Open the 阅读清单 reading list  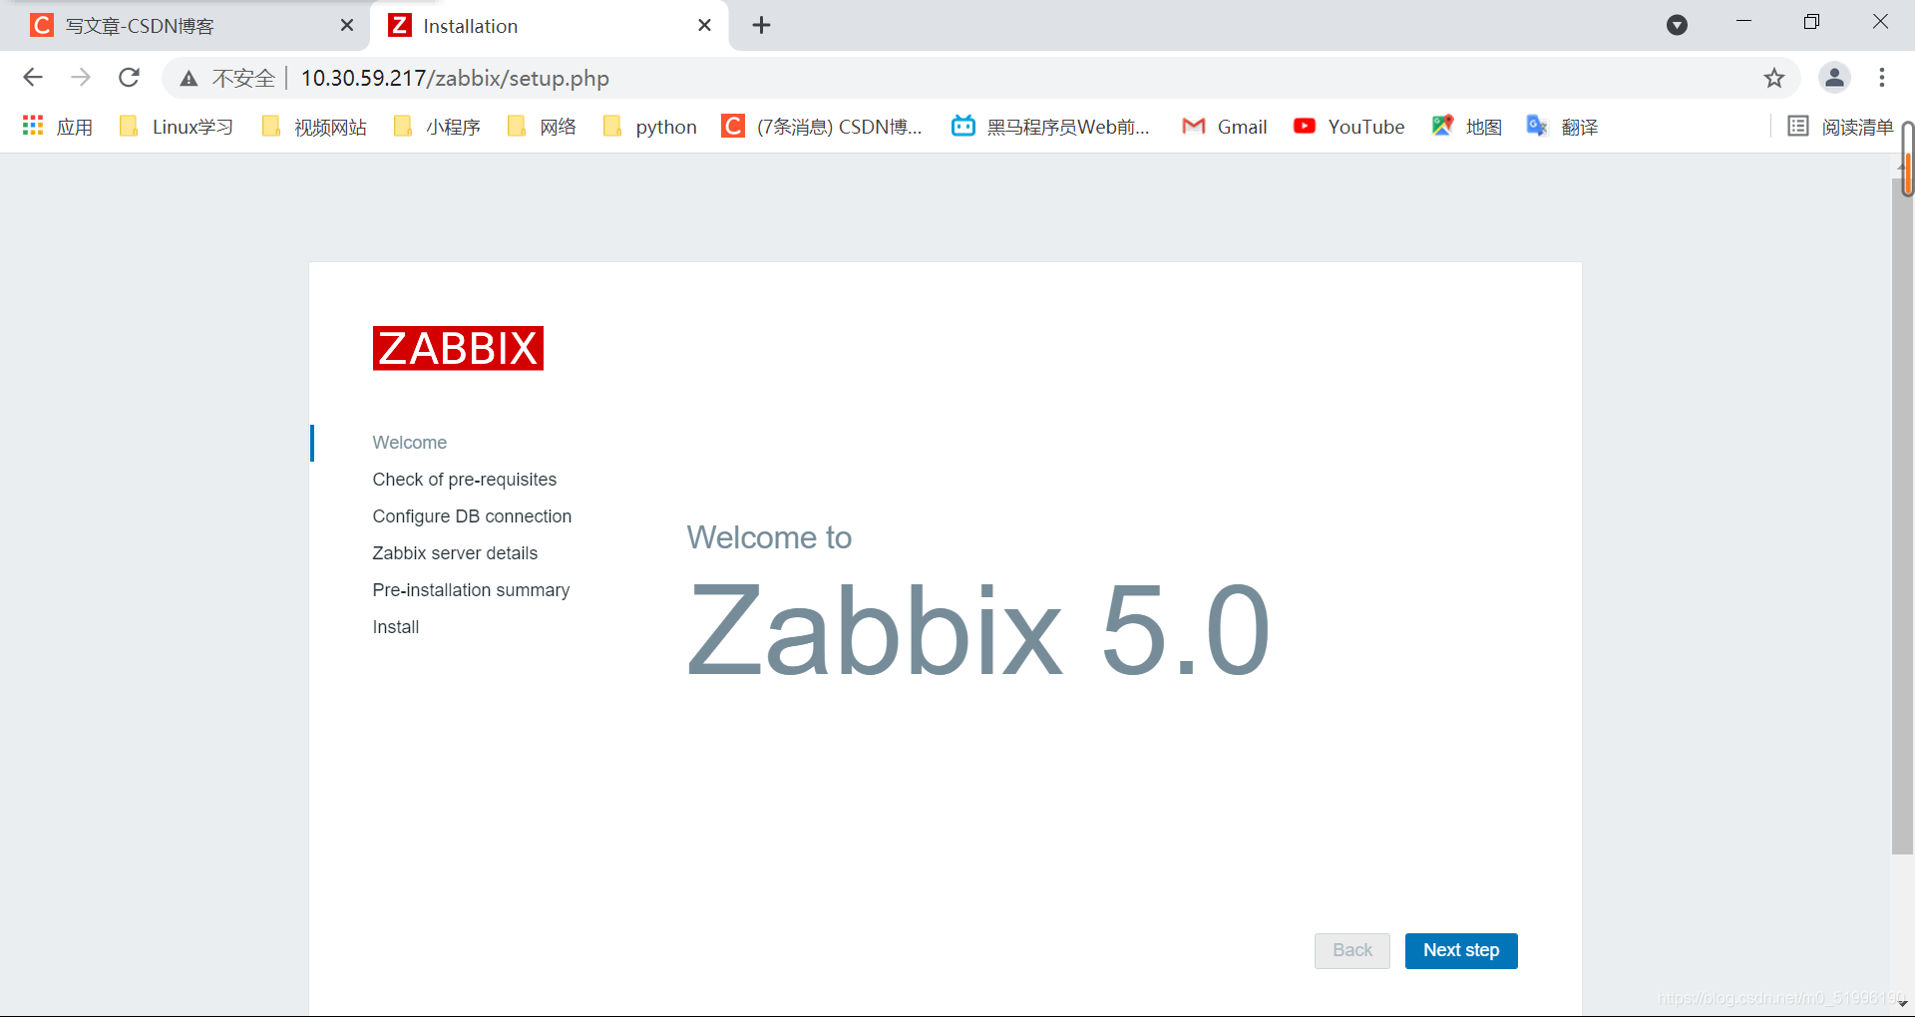point(1840,127)
